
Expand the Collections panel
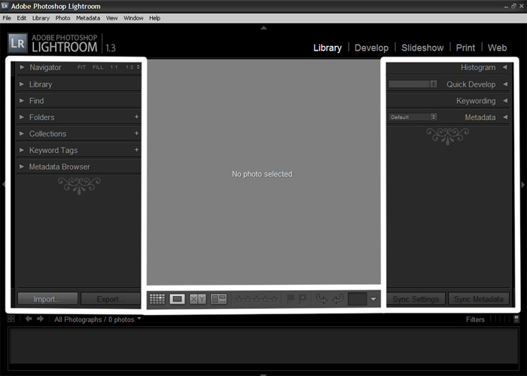click(22, 133)
